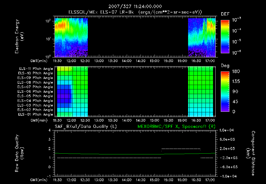Click the Deg colorbar label

click(x=225, y=66)
